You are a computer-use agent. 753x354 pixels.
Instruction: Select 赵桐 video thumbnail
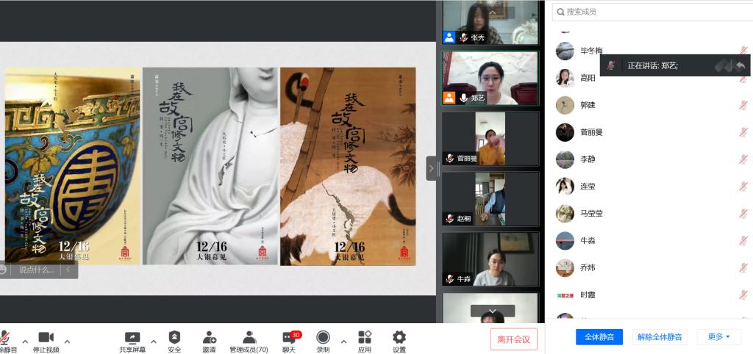[490, 199]
